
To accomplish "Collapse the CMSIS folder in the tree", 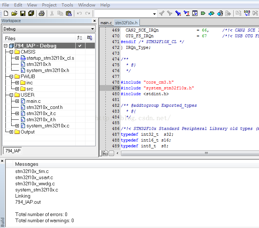I will pyautogui.click(x=11, y=52).
